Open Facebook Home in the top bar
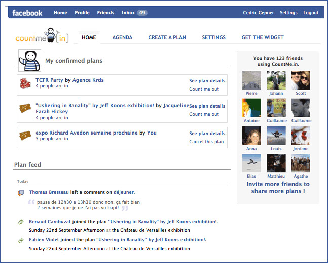Screen dimensions: 328x263 (60, 13)
